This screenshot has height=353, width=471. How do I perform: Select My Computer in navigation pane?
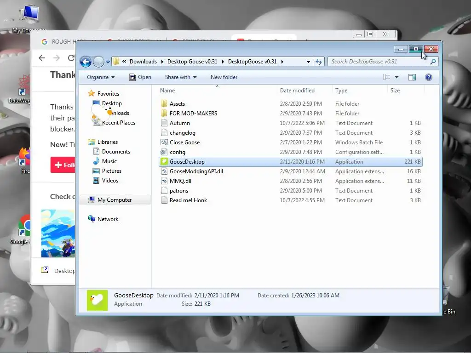(x=115, y=200)
